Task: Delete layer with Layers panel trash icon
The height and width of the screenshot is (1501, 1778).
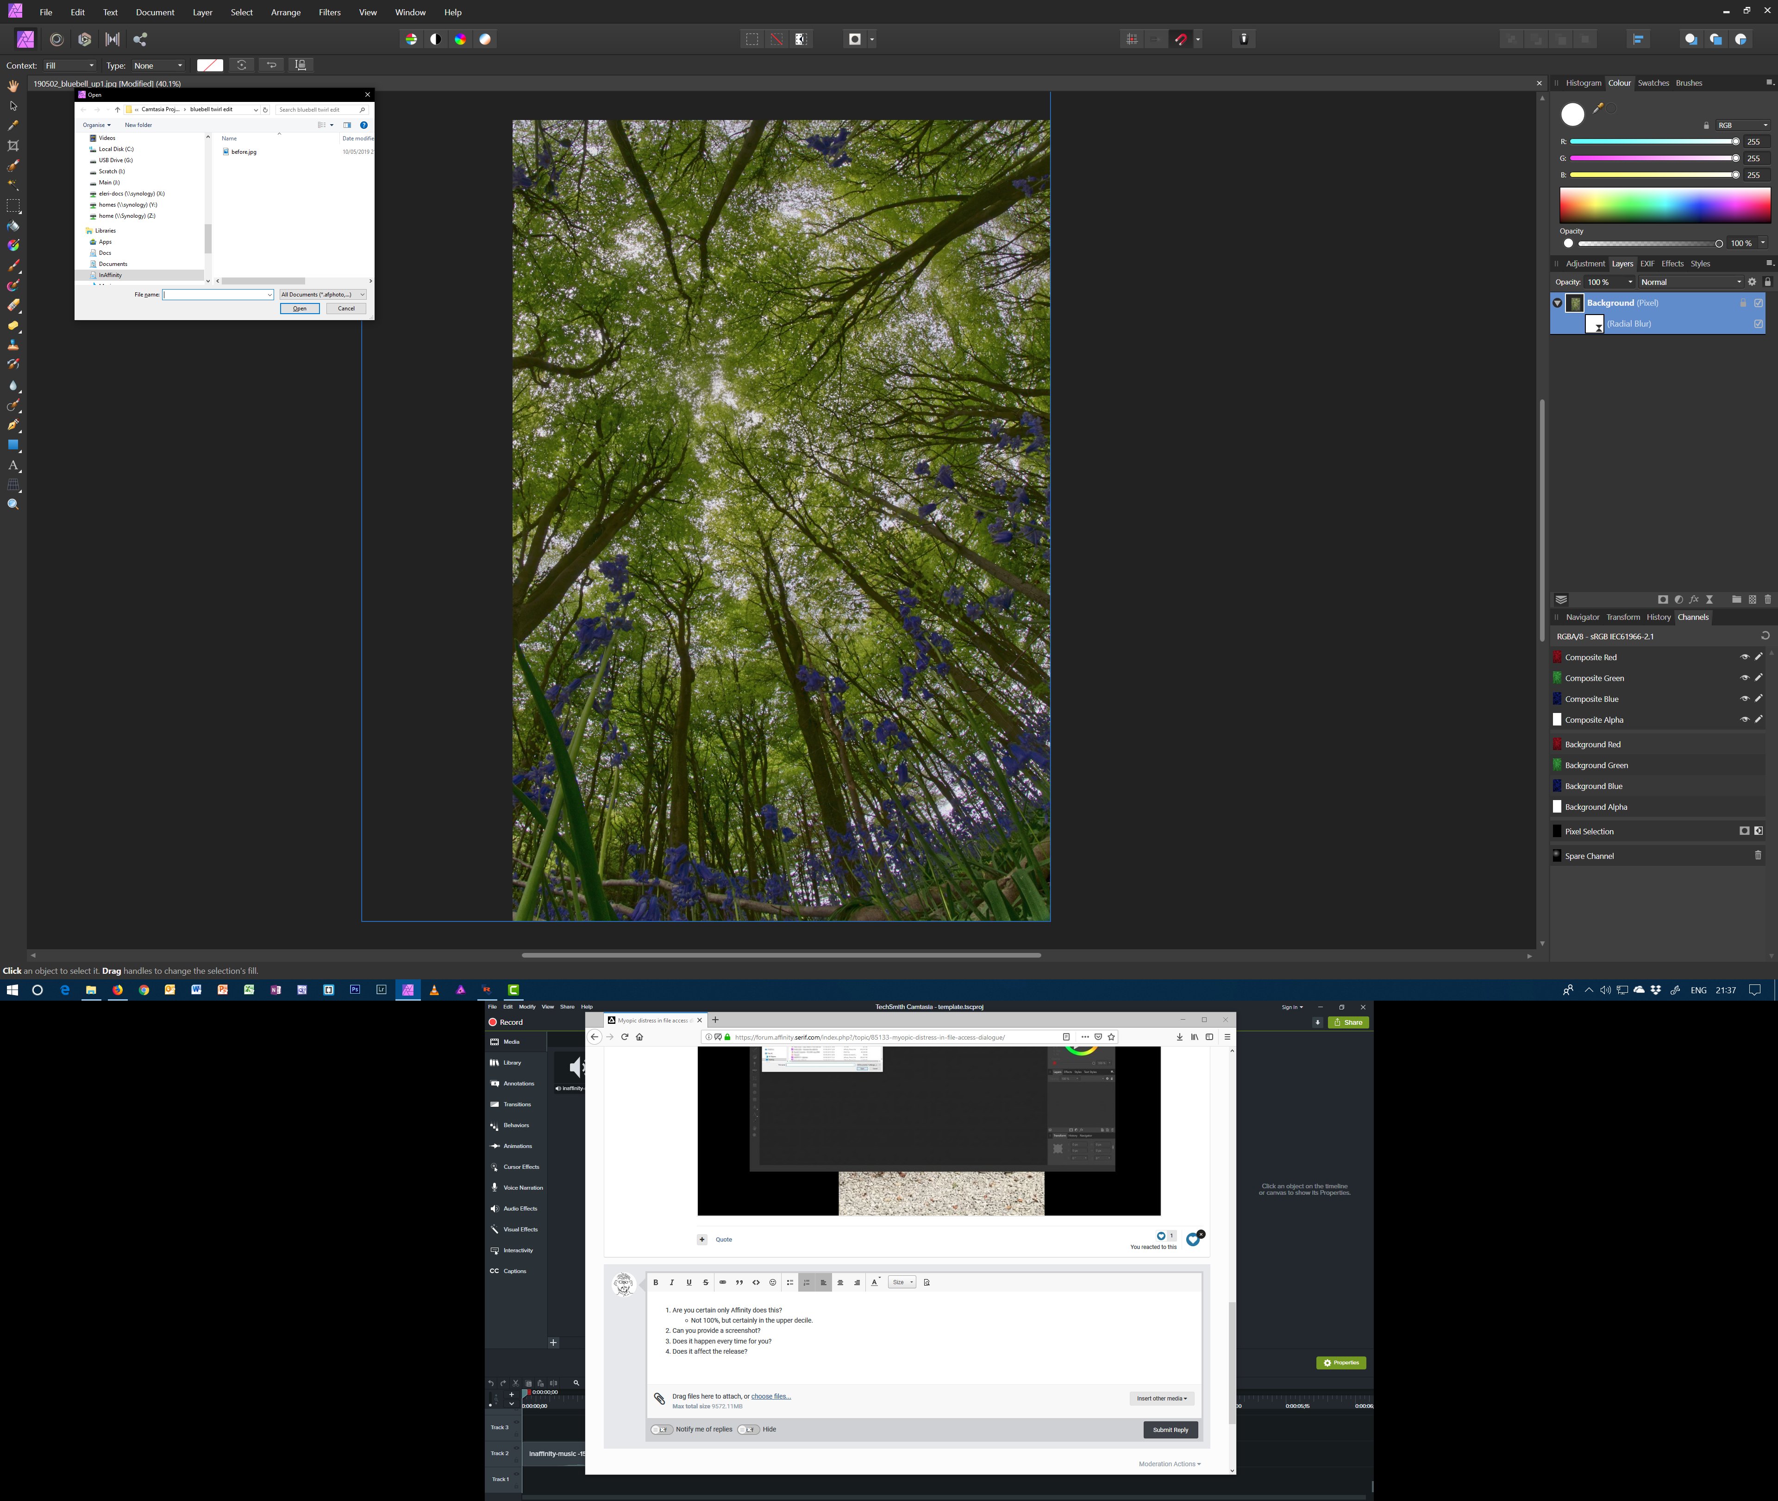Action: point(1768,600)
